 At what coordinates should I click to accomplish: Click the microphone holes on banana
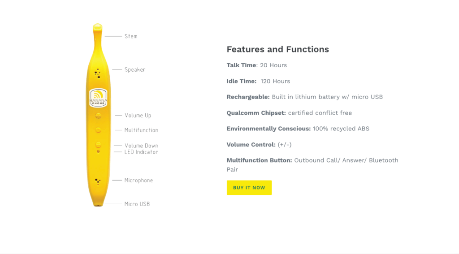[x=98, y=181]
